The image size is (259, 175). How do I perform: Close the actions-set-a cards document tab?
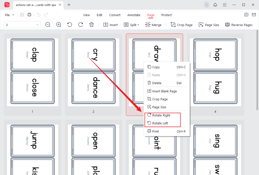[60, 5]
